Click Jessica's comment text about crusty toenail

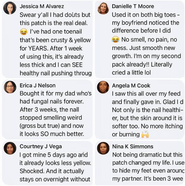pos(55,44)
